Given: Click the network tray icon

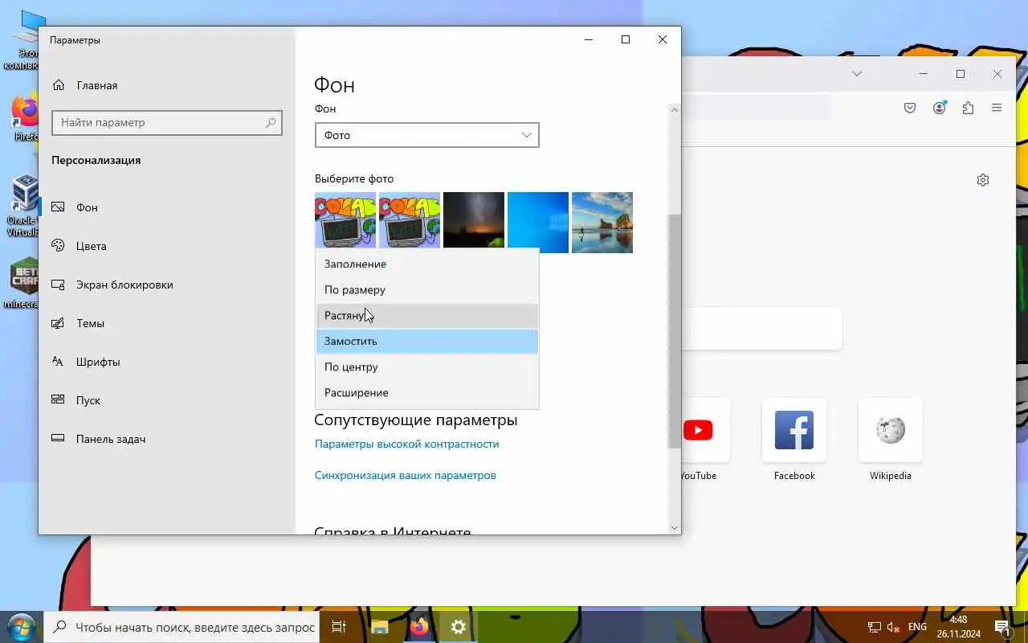Looking at the screenshot, I should [x=875, y=627].
